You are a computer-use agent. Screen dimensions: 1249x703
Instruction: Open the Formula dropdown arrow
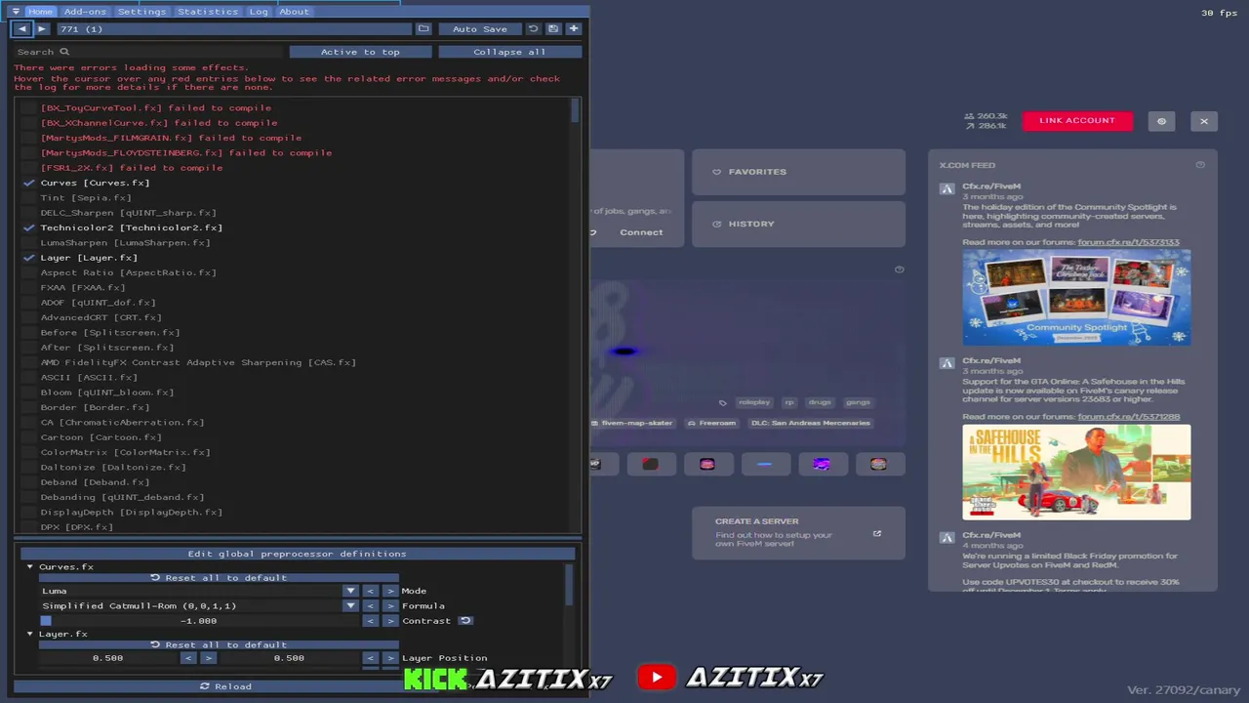pos(350,606)
